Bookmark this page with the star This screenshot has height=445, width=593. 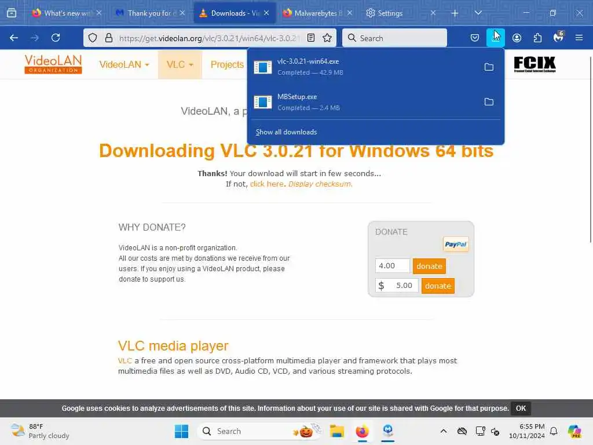pos(327,38)
